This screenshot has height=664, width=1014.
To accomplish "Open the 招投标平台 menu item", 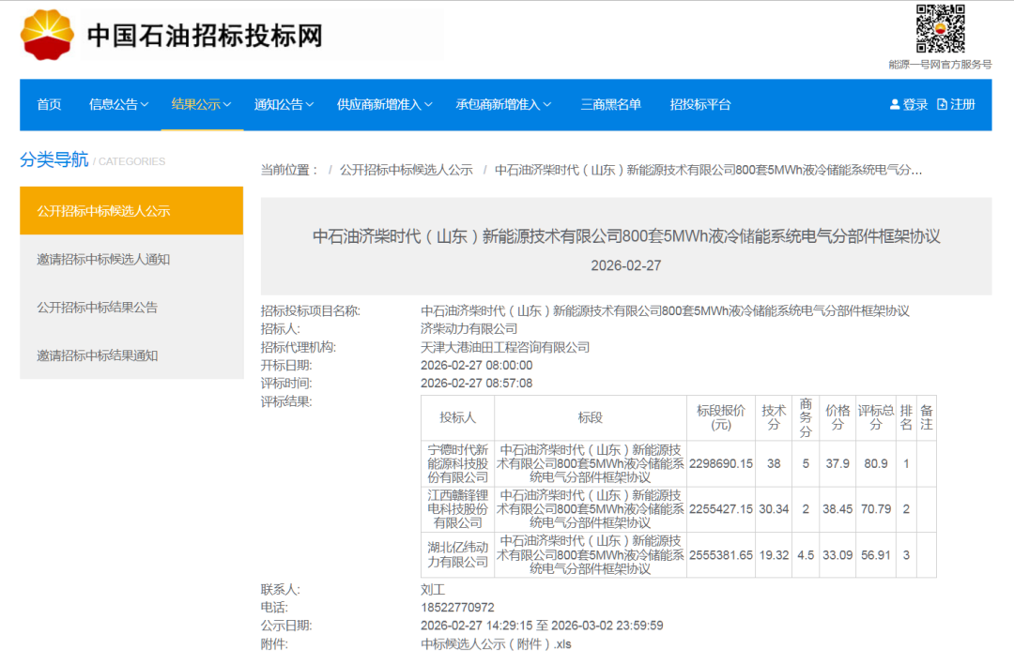I will [x=699, y=104].
